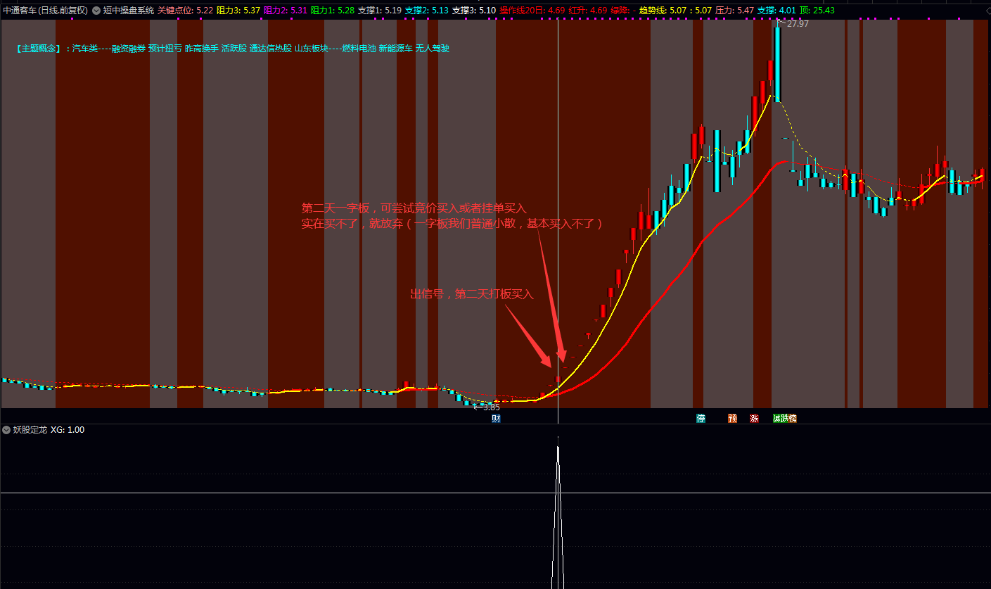Click the 支撑2: 5.13 value
Screen dimensions: 991x589
click(x=427, y=11)
